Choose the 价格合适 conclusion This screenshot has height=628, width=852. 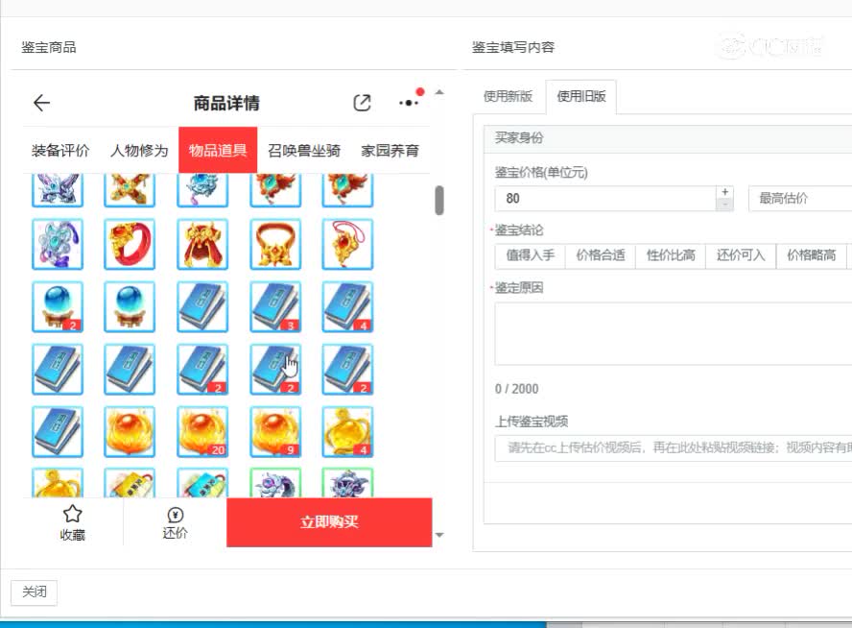[601, 255]
